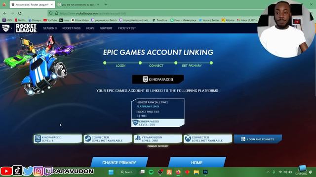Select PlayStation YTPAPAVUDON Level 285 card
This screenshot has width=316, height=177.
pos(158,139)
